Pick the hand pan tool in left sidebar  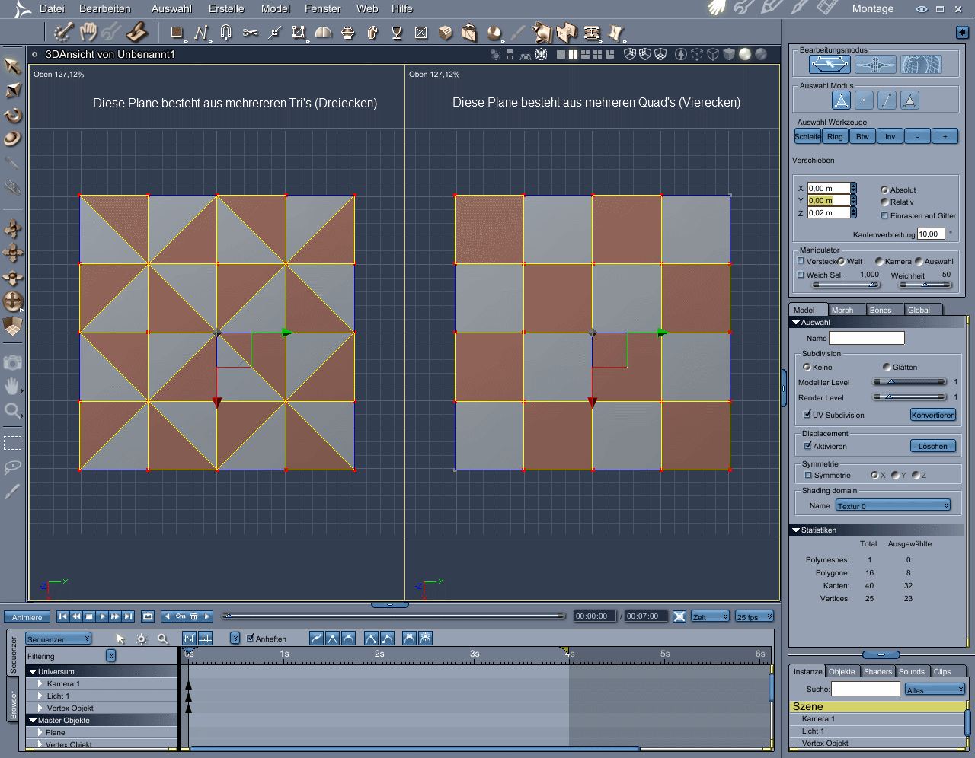[x=12, y=387]
